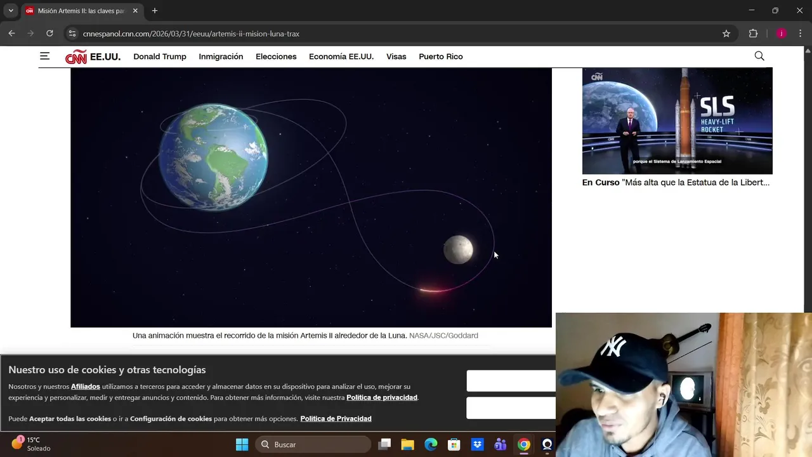Viewport: 812px width, 457px height.
Task: Open the EE.UU. section link
Action: pyautogui.click(x=105, y=56)
